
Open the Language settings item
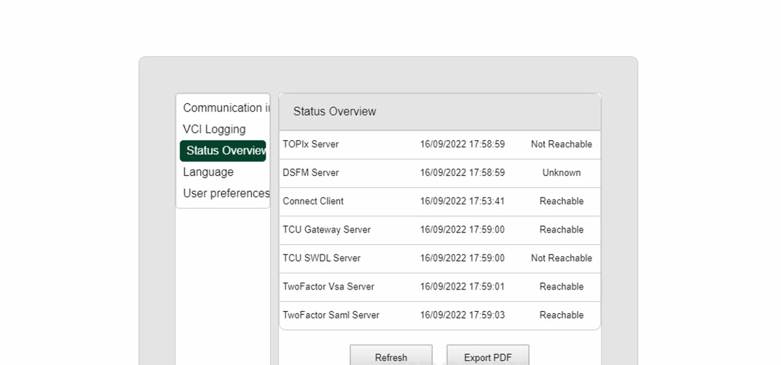208,172
